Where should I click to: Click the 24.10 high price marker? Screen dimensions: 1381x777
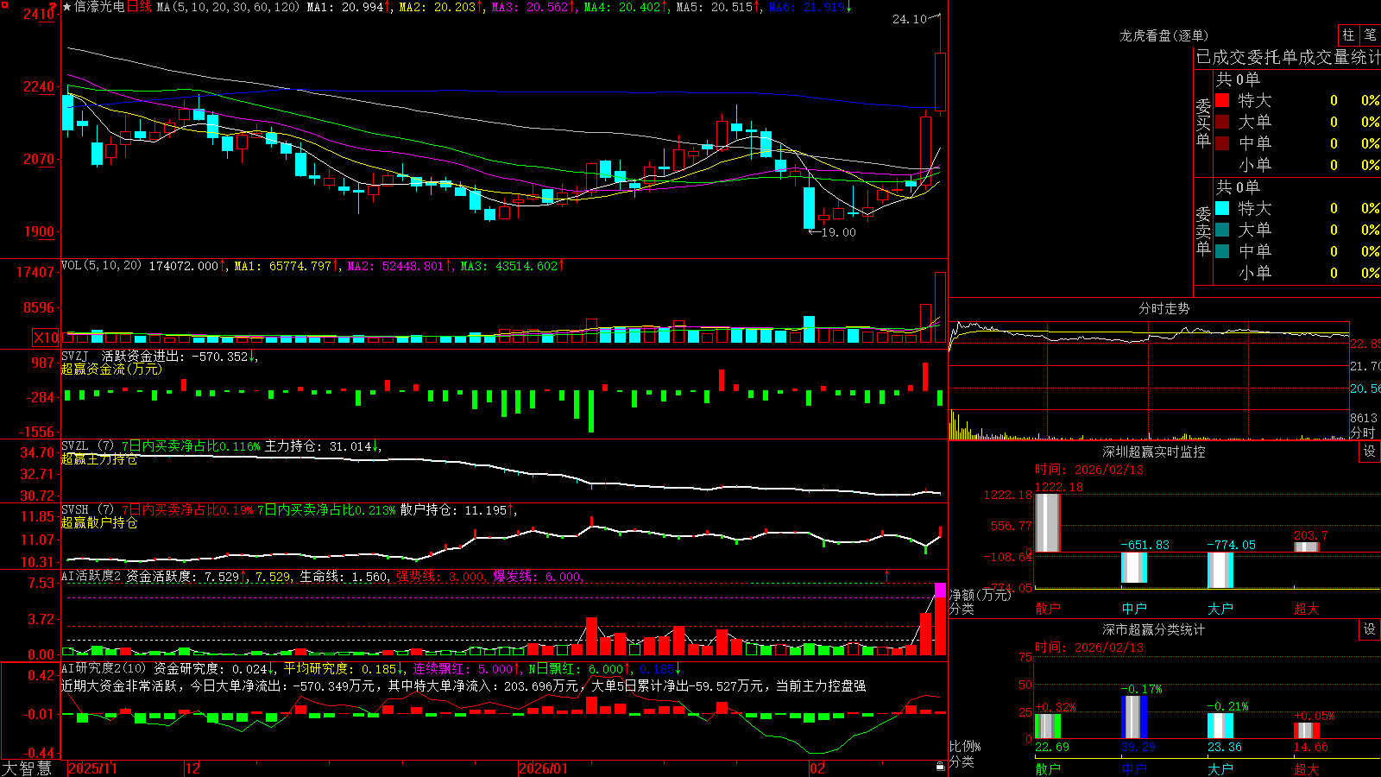click(909, 19)
